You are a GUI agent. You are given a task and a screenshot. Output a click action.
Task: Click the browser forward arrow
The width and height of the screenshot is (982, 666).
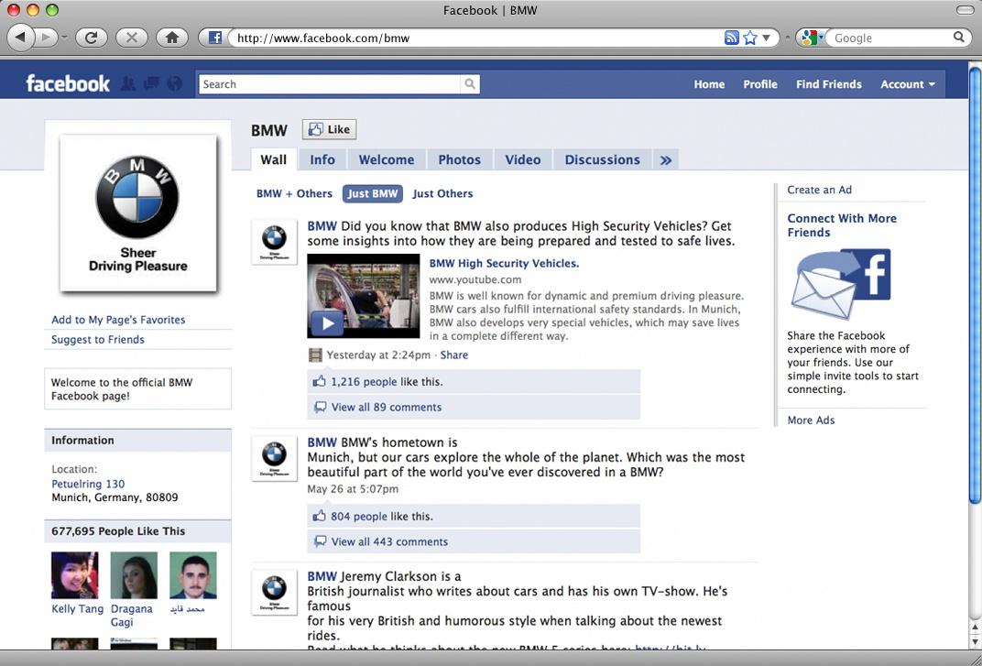click(x=45, y=38)
